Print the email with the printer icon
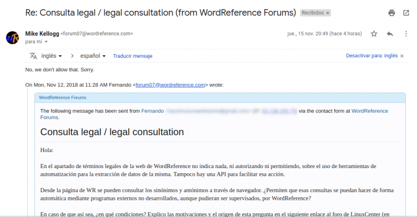 [x=391, y=12]
